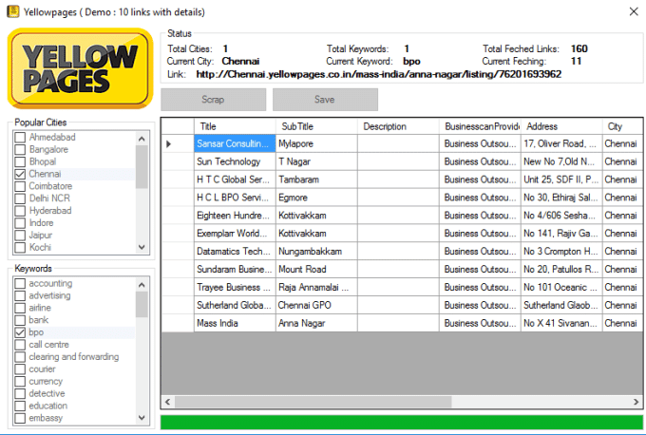Viewport: 646px width, 435px height.
Task: Check the Delhi NCR checkbox
Action: click(x=20, y=199)
